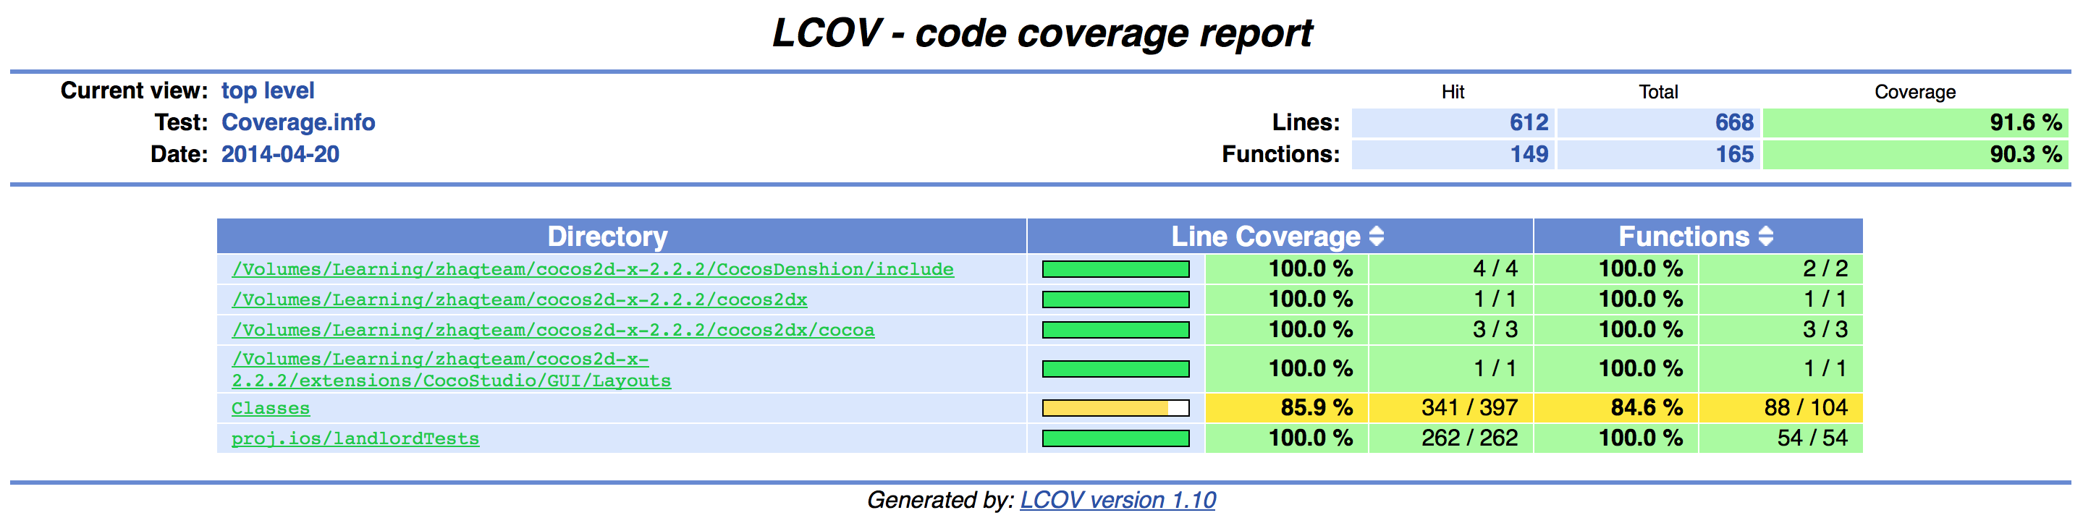Screen dimensions: 2083x531
Task: Sort table by Functions arrows icon
Action: tap(1766, 236)
